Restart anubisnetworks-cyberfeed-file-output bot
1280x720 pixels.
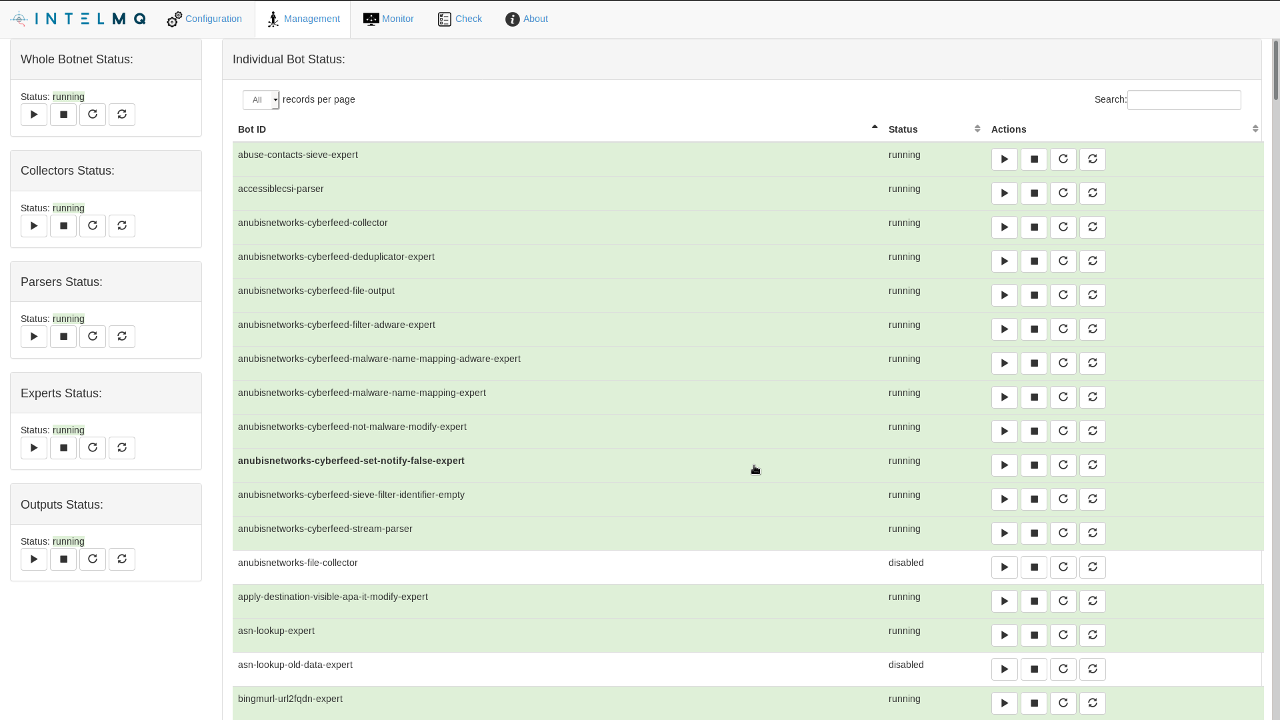click(1092, 295)
